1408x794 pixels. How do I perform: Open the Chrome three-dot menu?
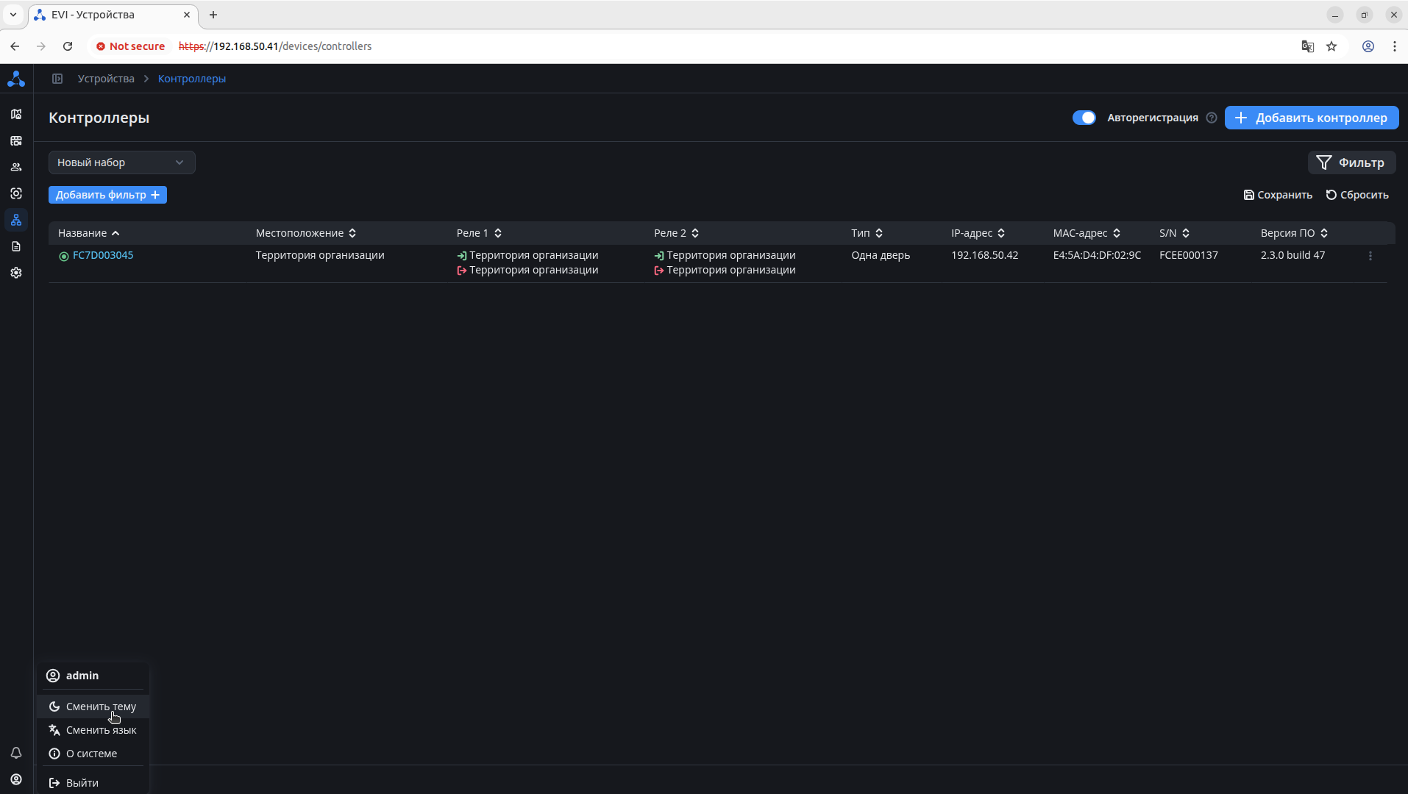[x=1395, y=46]
